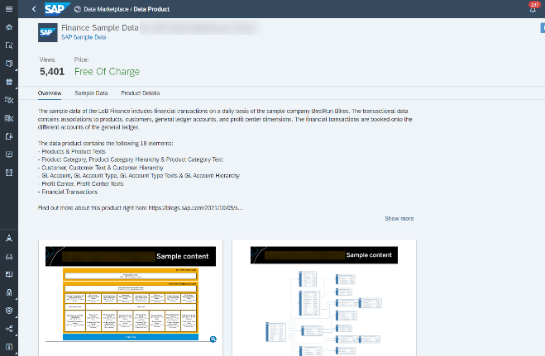
Task: Open the Data Marketplace store icon
Action: pos(9,82)
